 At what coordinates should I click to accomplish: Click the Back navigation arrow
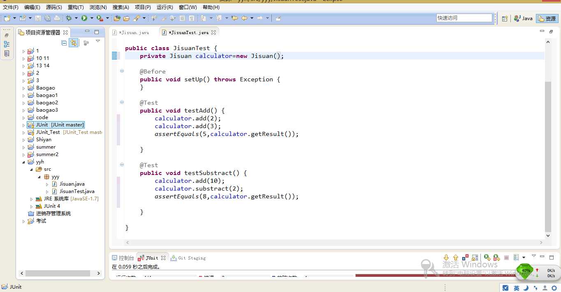[244, 18]
